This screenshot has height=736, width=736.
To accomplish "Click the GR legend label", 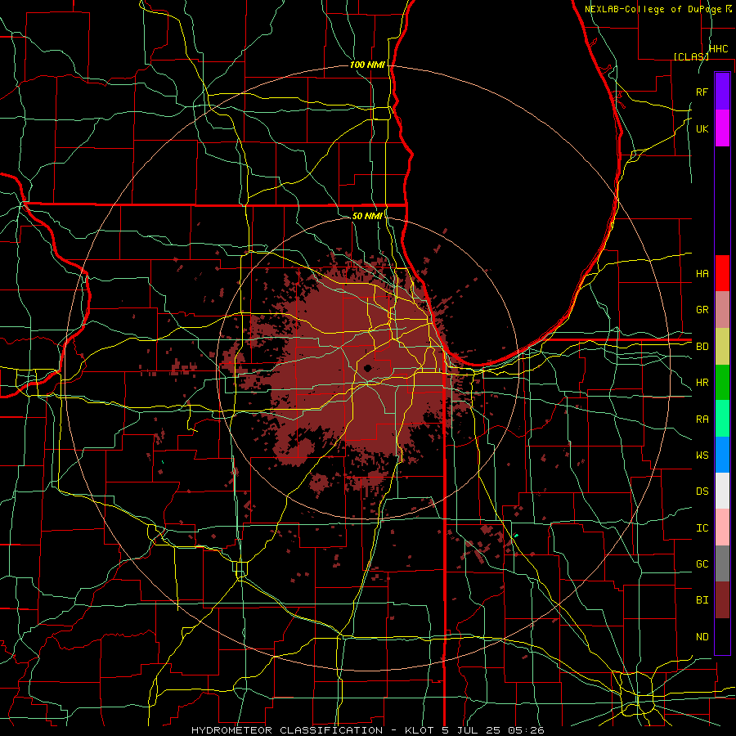I will click(x=702, y=310).
